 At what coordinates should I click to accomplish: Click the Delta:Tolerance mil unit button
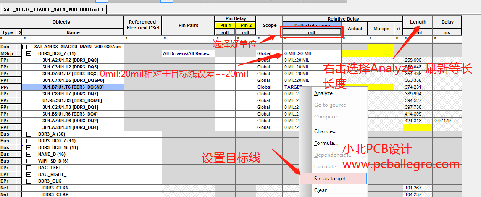(x=311, y=32)
